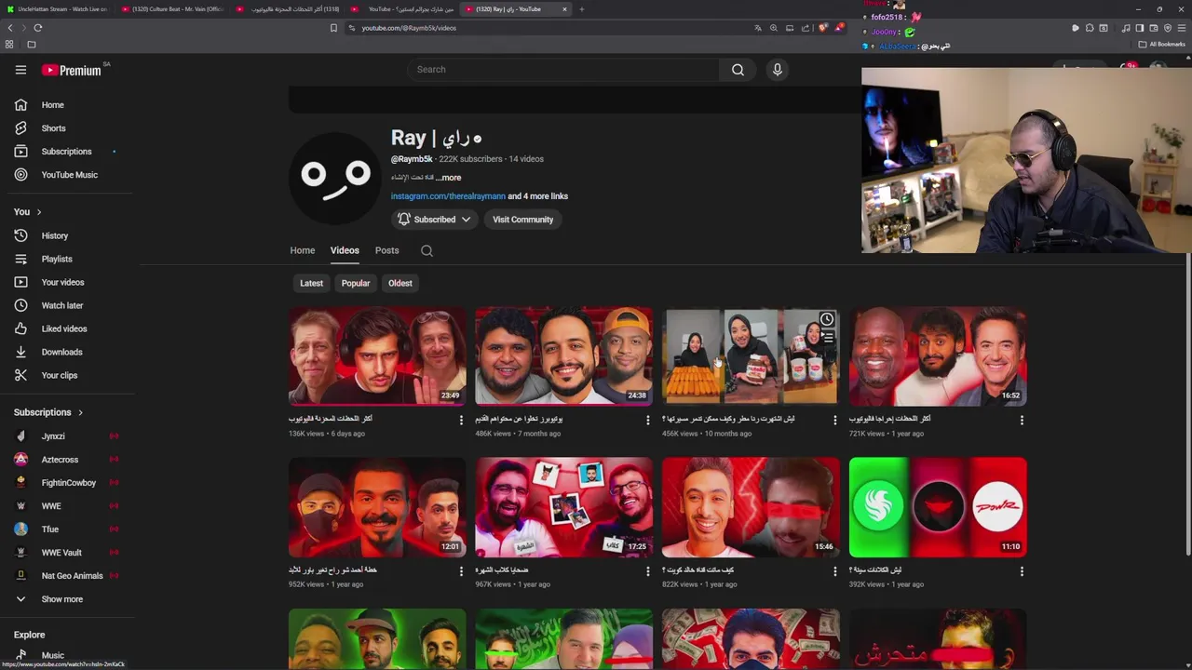Reload the page in the browser toolbar
This screenshot has height=670, width=1192.
click(x=37, y=28)
